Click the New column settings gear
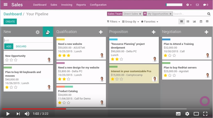213x118 pixels. coord(37,32)
